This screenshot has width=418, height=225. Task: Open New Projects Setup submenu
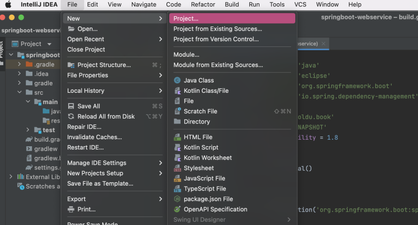pos(114,173)
